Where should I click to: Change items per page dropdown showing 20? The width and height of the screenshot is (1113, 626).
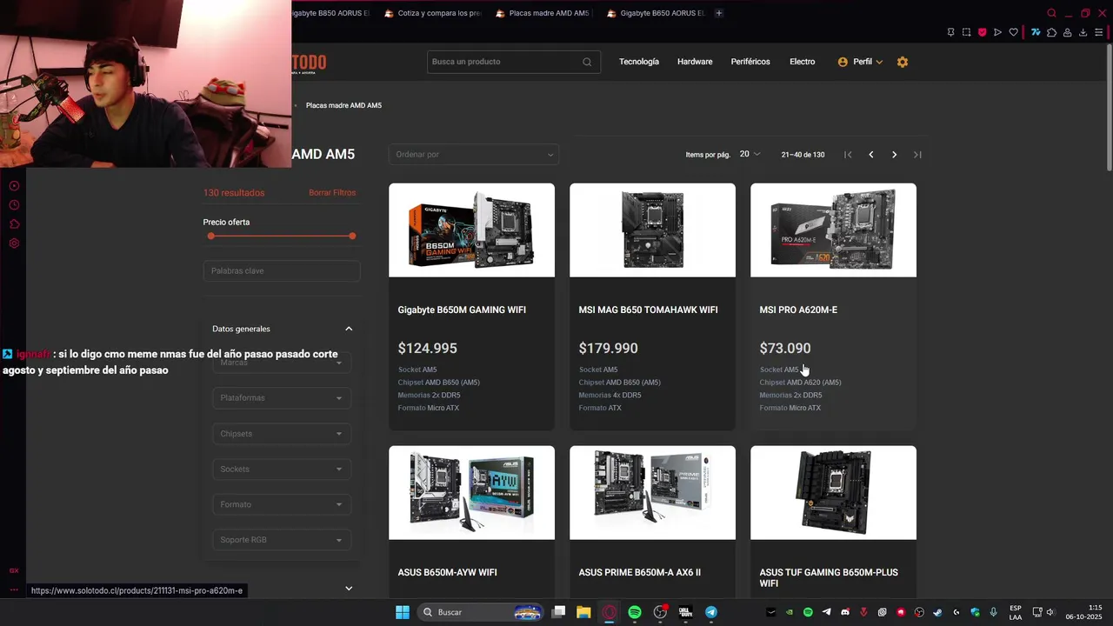750,154
